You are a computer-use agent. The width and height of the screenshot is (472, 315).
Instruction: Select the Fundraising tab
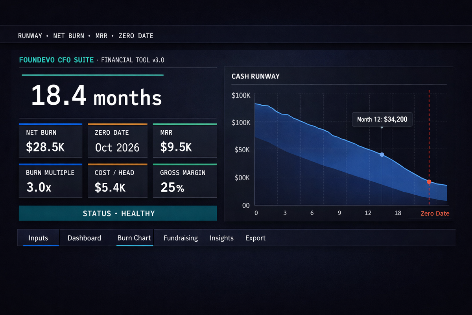181,238
